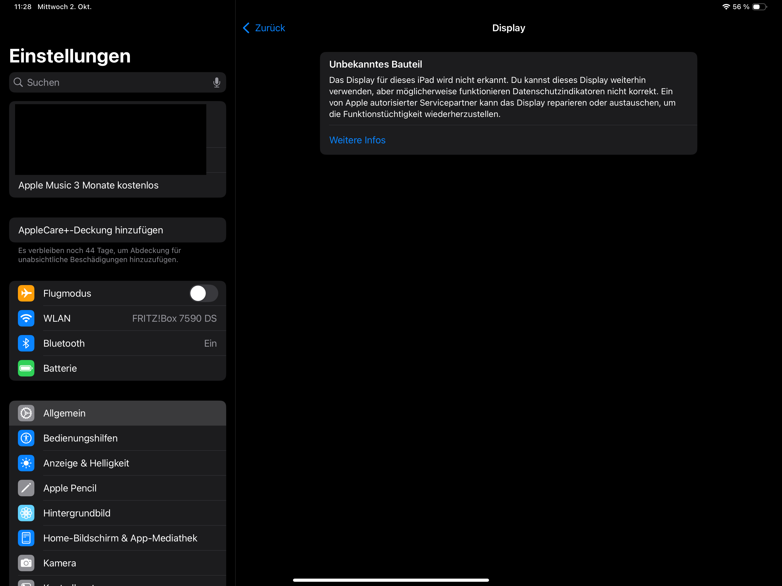Viewport: 782px width, 586px height.
Task: Tap the Hintergrundbild flower icon
Action: point(26,513)
